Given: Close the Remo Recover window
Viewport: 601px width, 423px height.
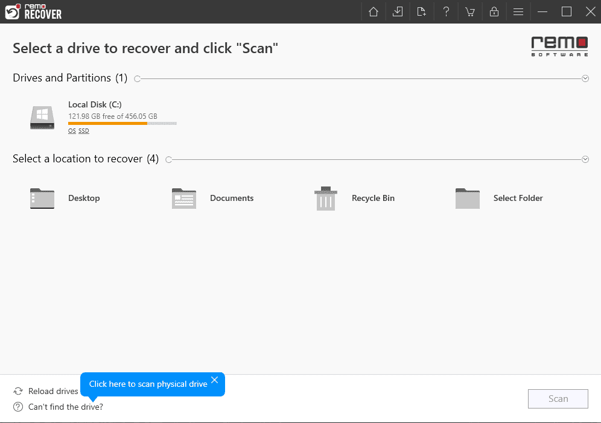Looking at the screenshot, I should pyautogui.click(x=591, y=12).
